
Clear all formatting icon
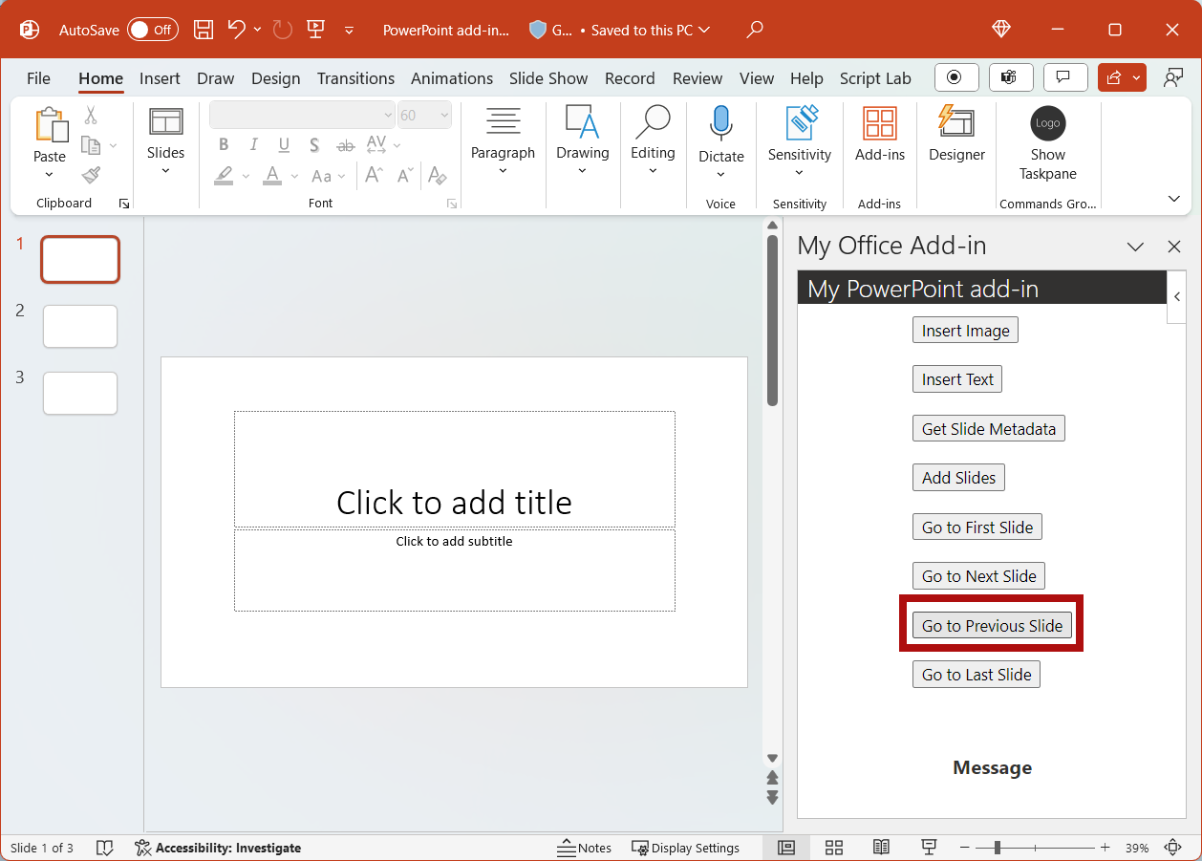tap(438, 176)
